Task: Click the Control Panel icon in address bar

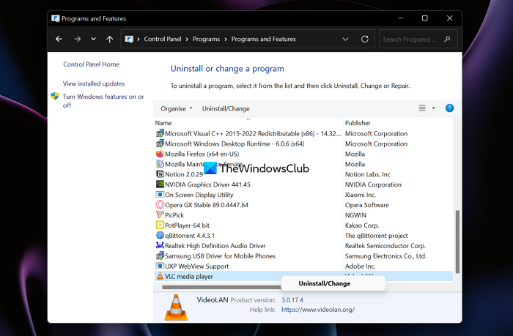Action: point(129,39)
